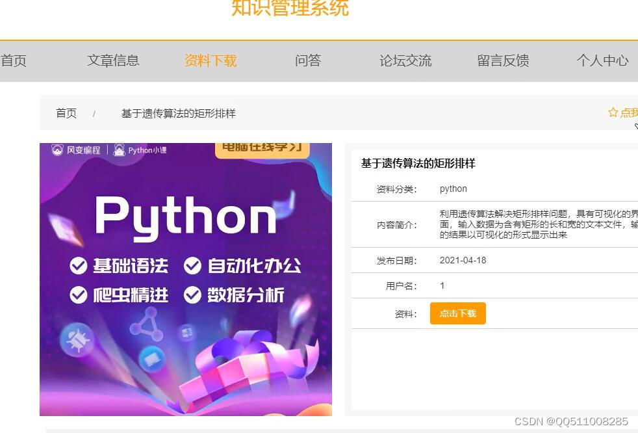This screenshot has height=433, width=638.
Task: Click the 首页 breadcrumb link
Action: click(x=66, y=113)
